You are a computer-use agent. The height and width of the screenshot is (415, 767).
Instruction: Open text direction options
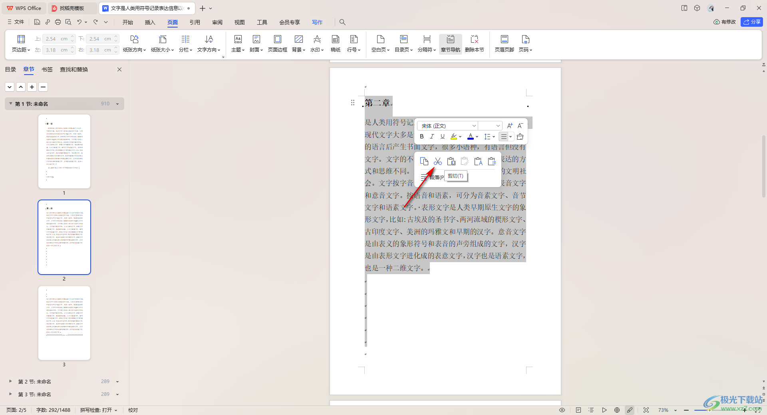[x=209, y=43]
